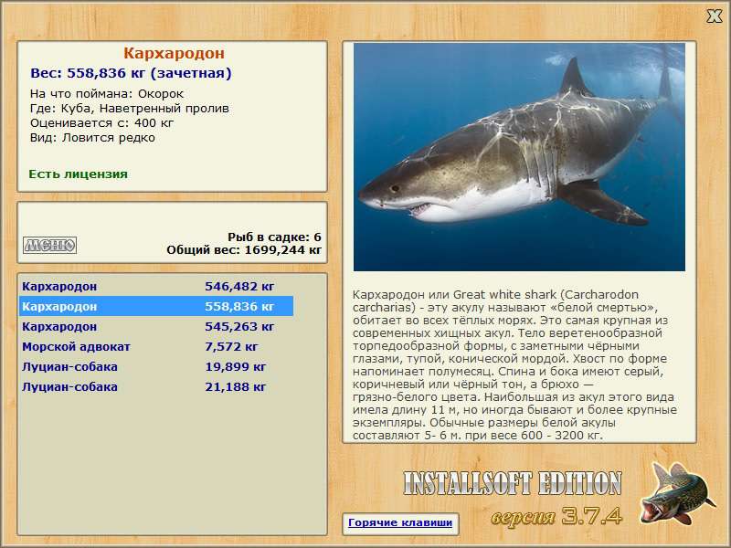The image size is (731, 548).
Task: Click the Рыб в садке: 6 counter
Action: (x=275, y=237)
